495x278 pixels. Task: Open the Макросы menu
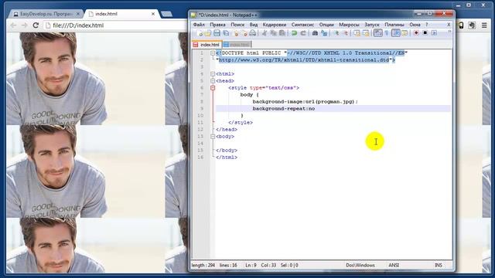[349, 25]
